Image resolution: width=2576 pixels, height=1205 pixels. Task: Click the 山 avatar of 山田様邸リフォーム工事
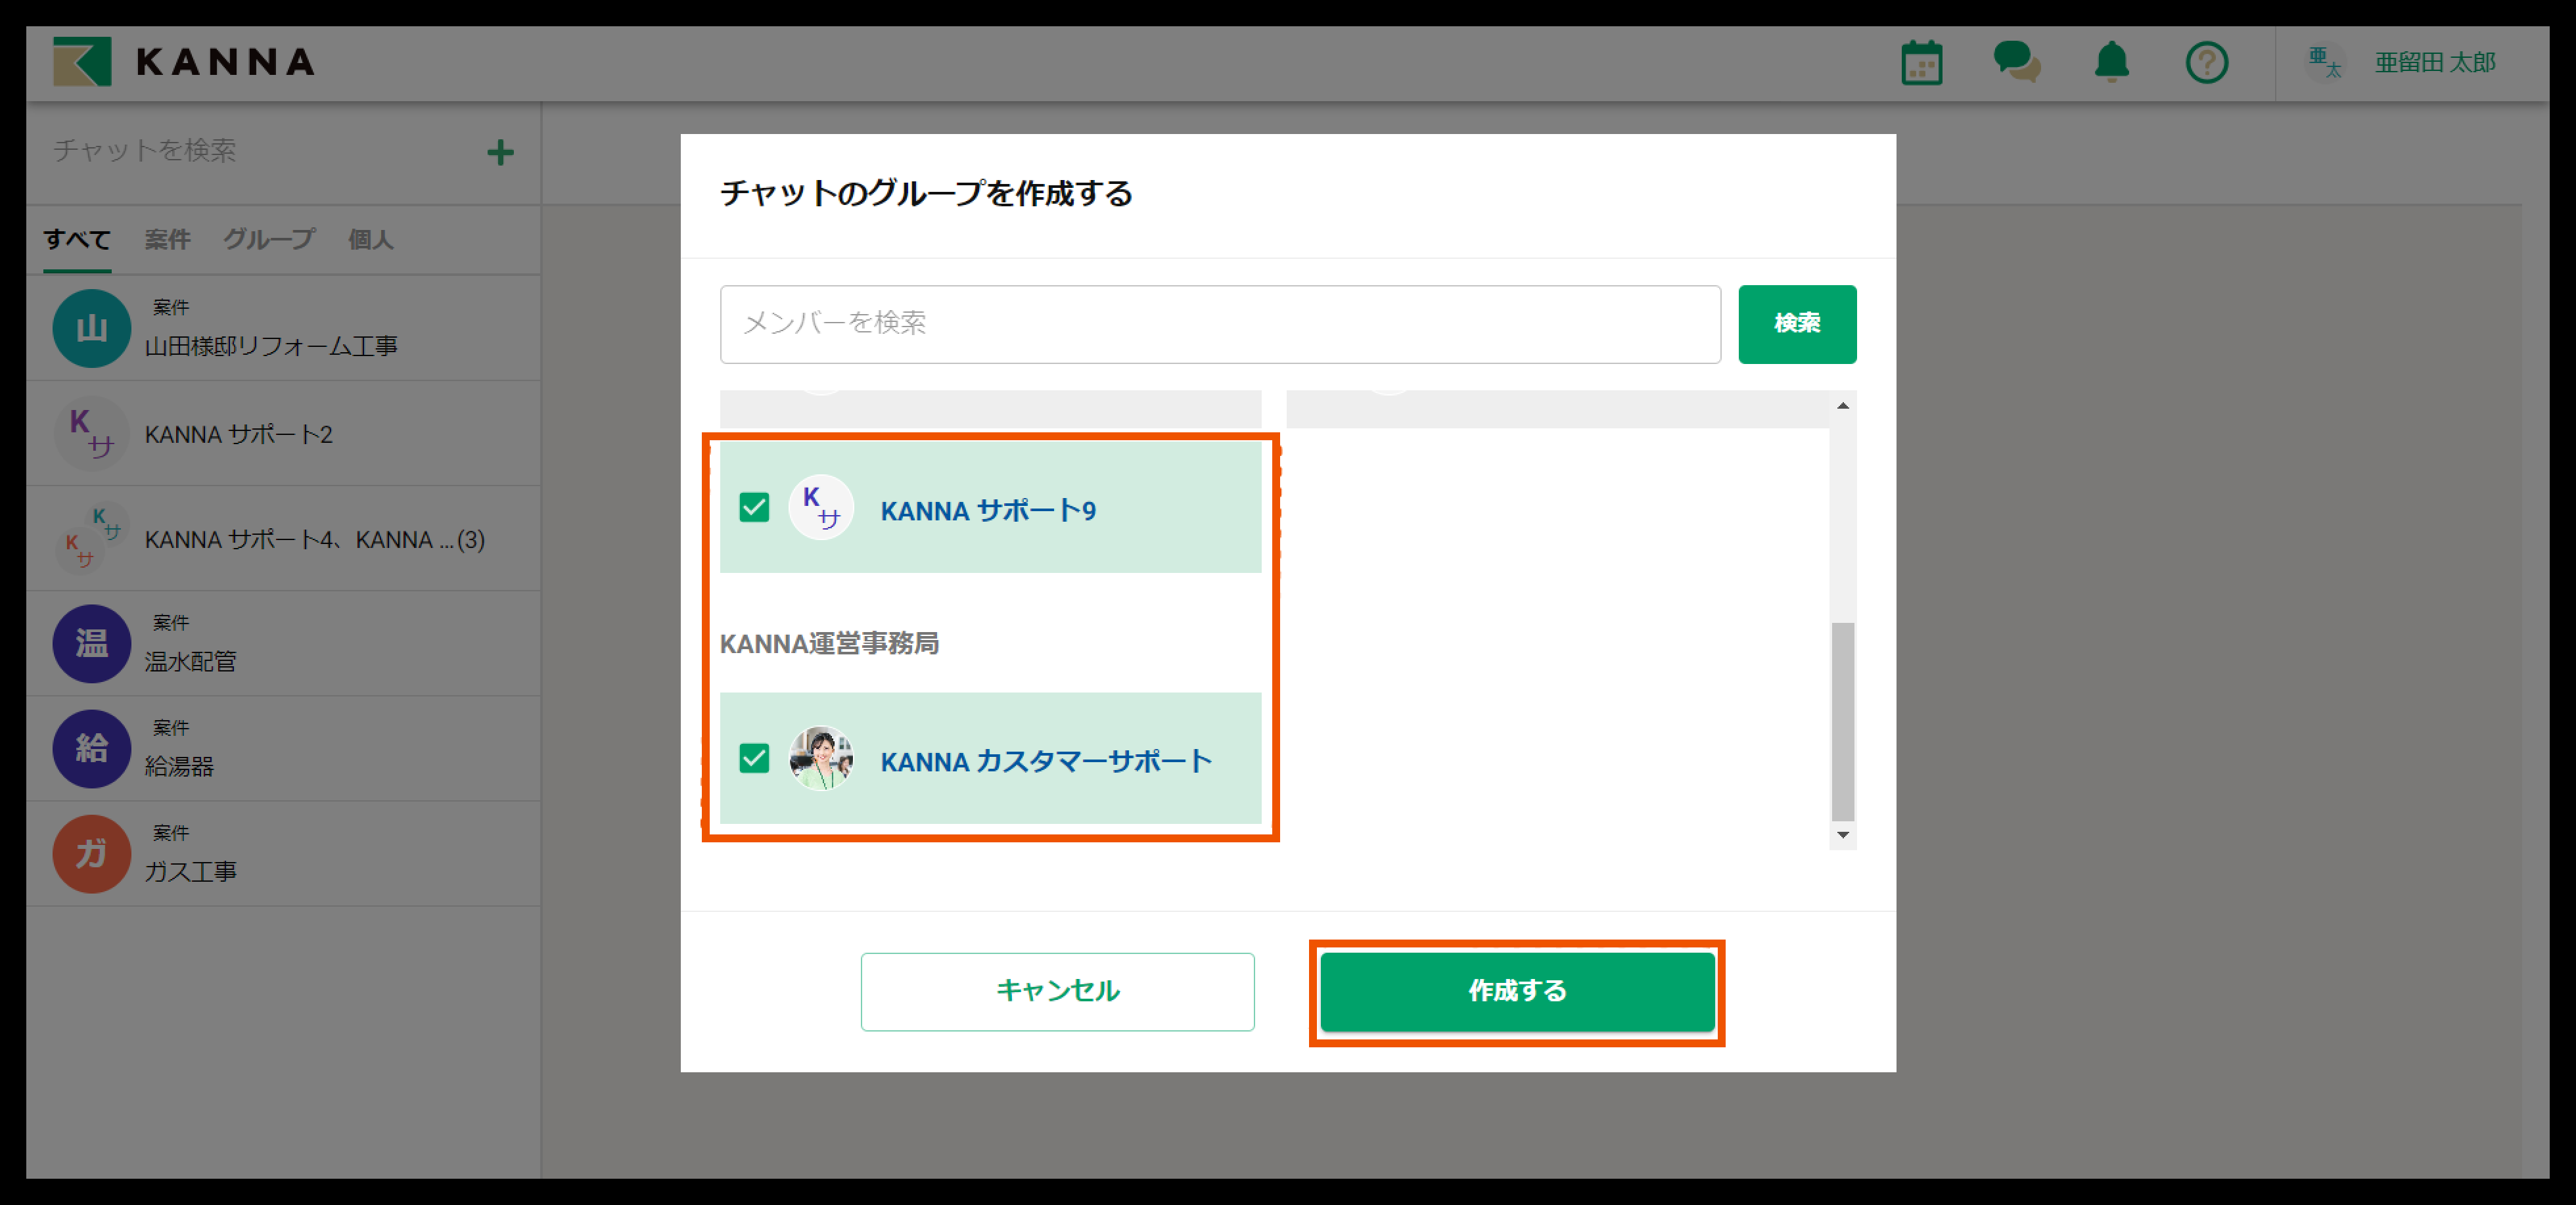tap(91, 328)
